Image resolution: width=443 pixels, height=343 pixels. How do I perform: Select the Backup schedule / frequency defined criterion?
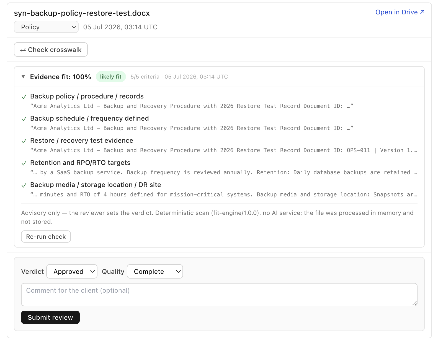(x=89, y=118)
